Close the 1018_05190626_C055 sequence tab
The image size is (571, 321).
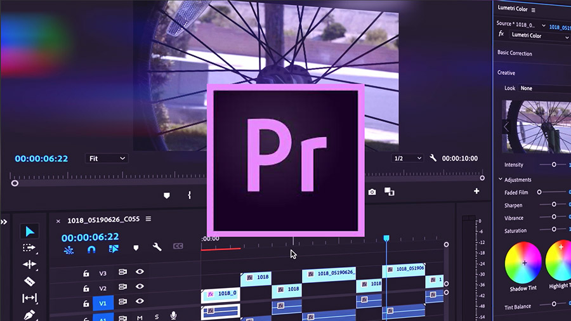(58, 221)
